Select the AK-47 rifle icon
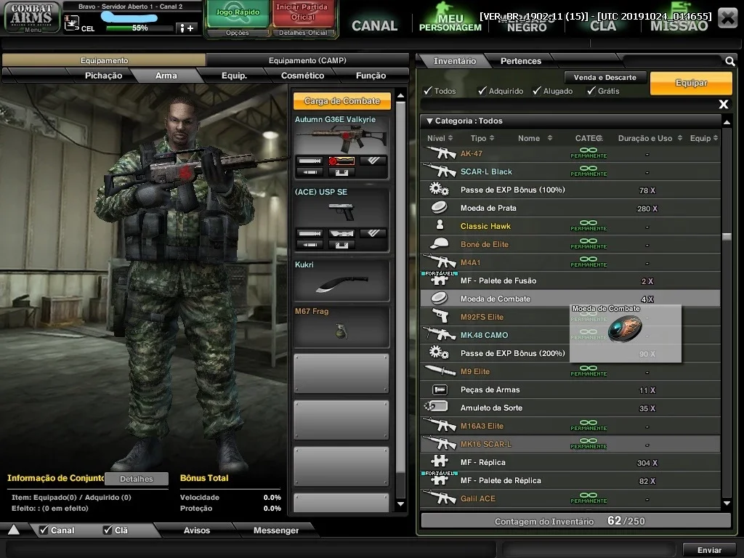Image resolution: width=744 pixels, height=558 pixels. (x=440, y=153)
